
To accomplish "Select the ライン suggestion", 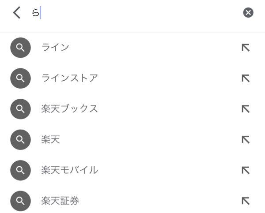I will 55,48.
